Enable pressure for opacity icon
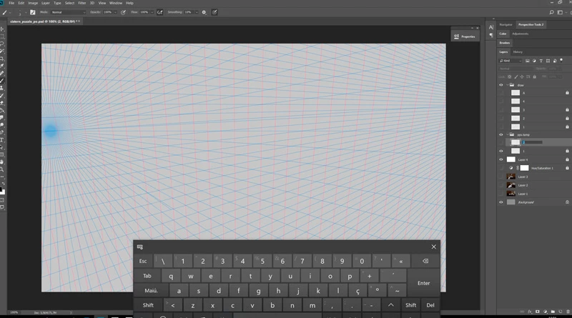572x318 pixels. click(x=123, y=12)
